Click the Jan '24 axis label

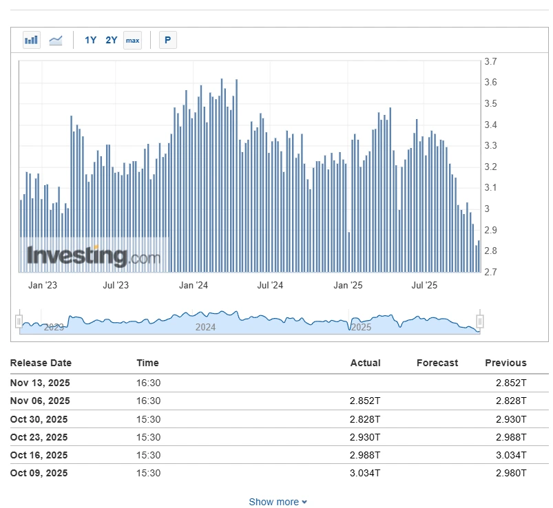coord(194,285)
